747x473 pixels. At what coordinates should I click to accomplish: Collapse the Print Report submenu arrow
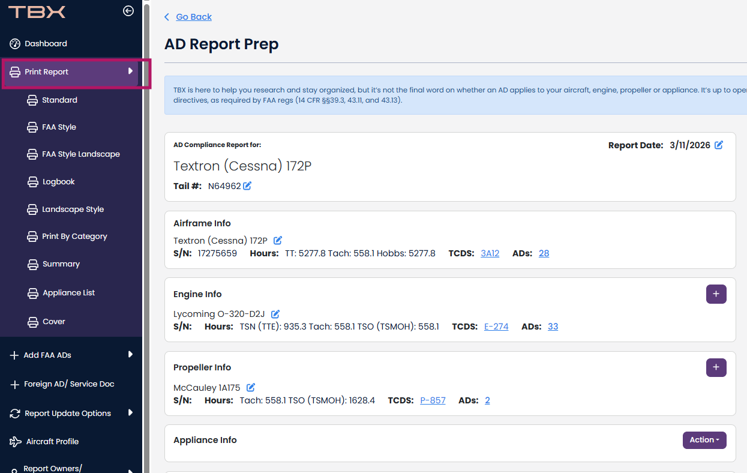pos(130,71)
